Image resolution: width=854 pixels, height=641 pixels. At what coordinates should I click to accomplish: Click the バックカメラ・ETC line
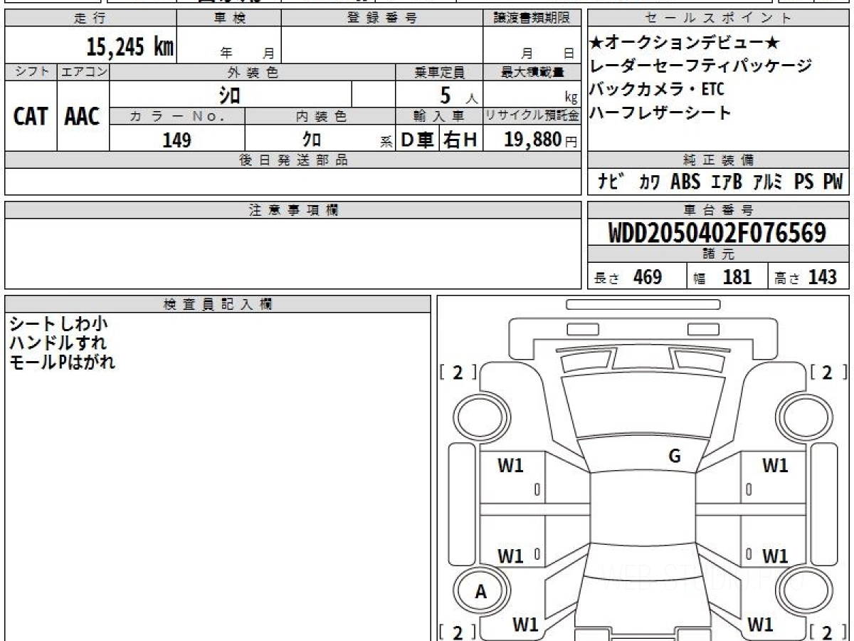tap(657, 90)
